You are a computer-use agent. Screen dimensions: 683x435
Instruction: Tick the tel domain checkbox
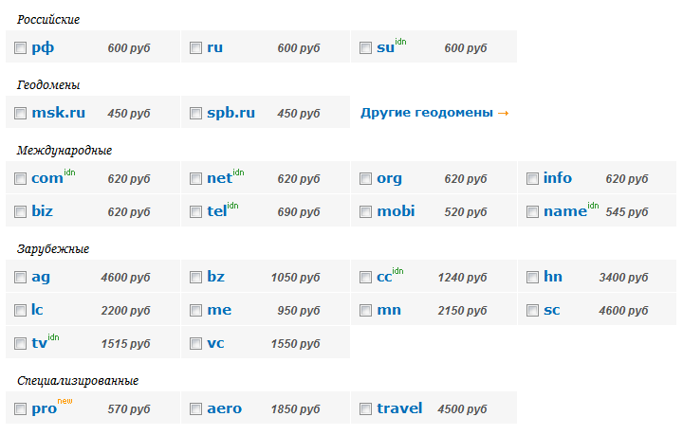pos(196,212)
